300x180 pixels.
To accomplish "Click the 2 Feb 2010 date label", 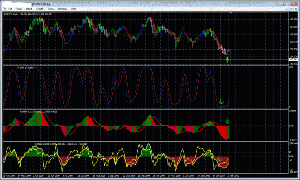I will click(x=233, y=176).
